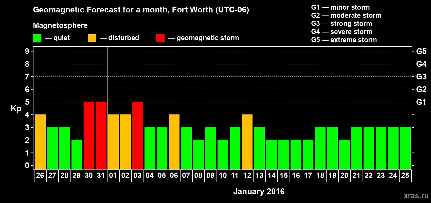Click the date label 27

point(52,176)
